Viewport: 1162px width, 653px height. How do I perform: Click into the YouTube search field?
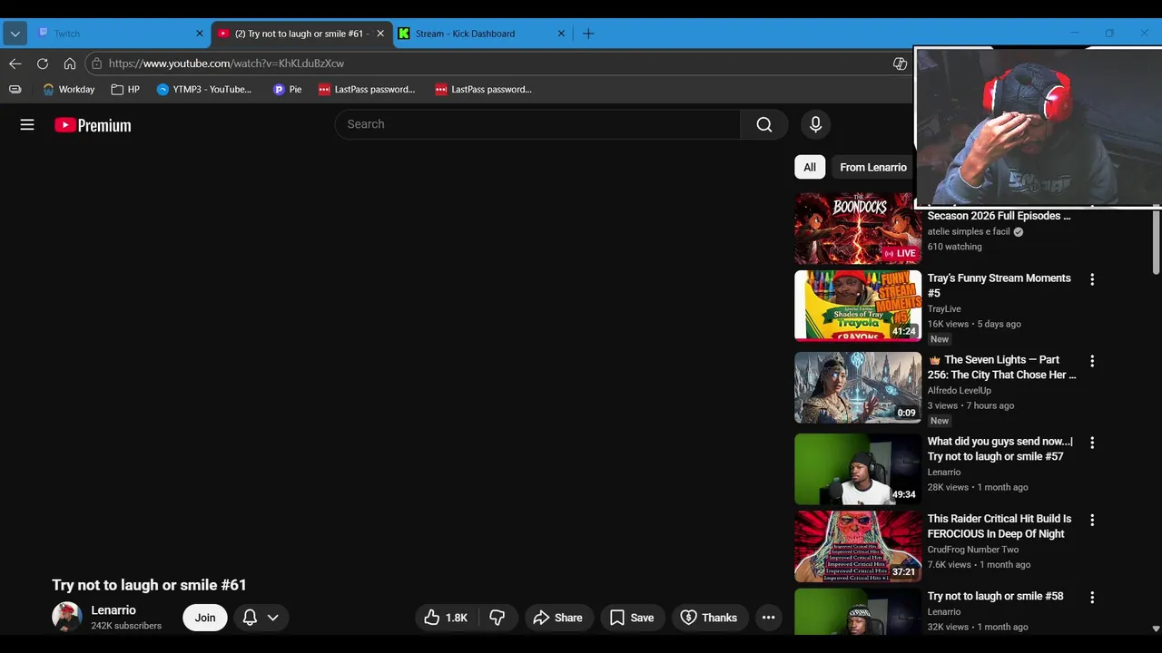point(537,124)
